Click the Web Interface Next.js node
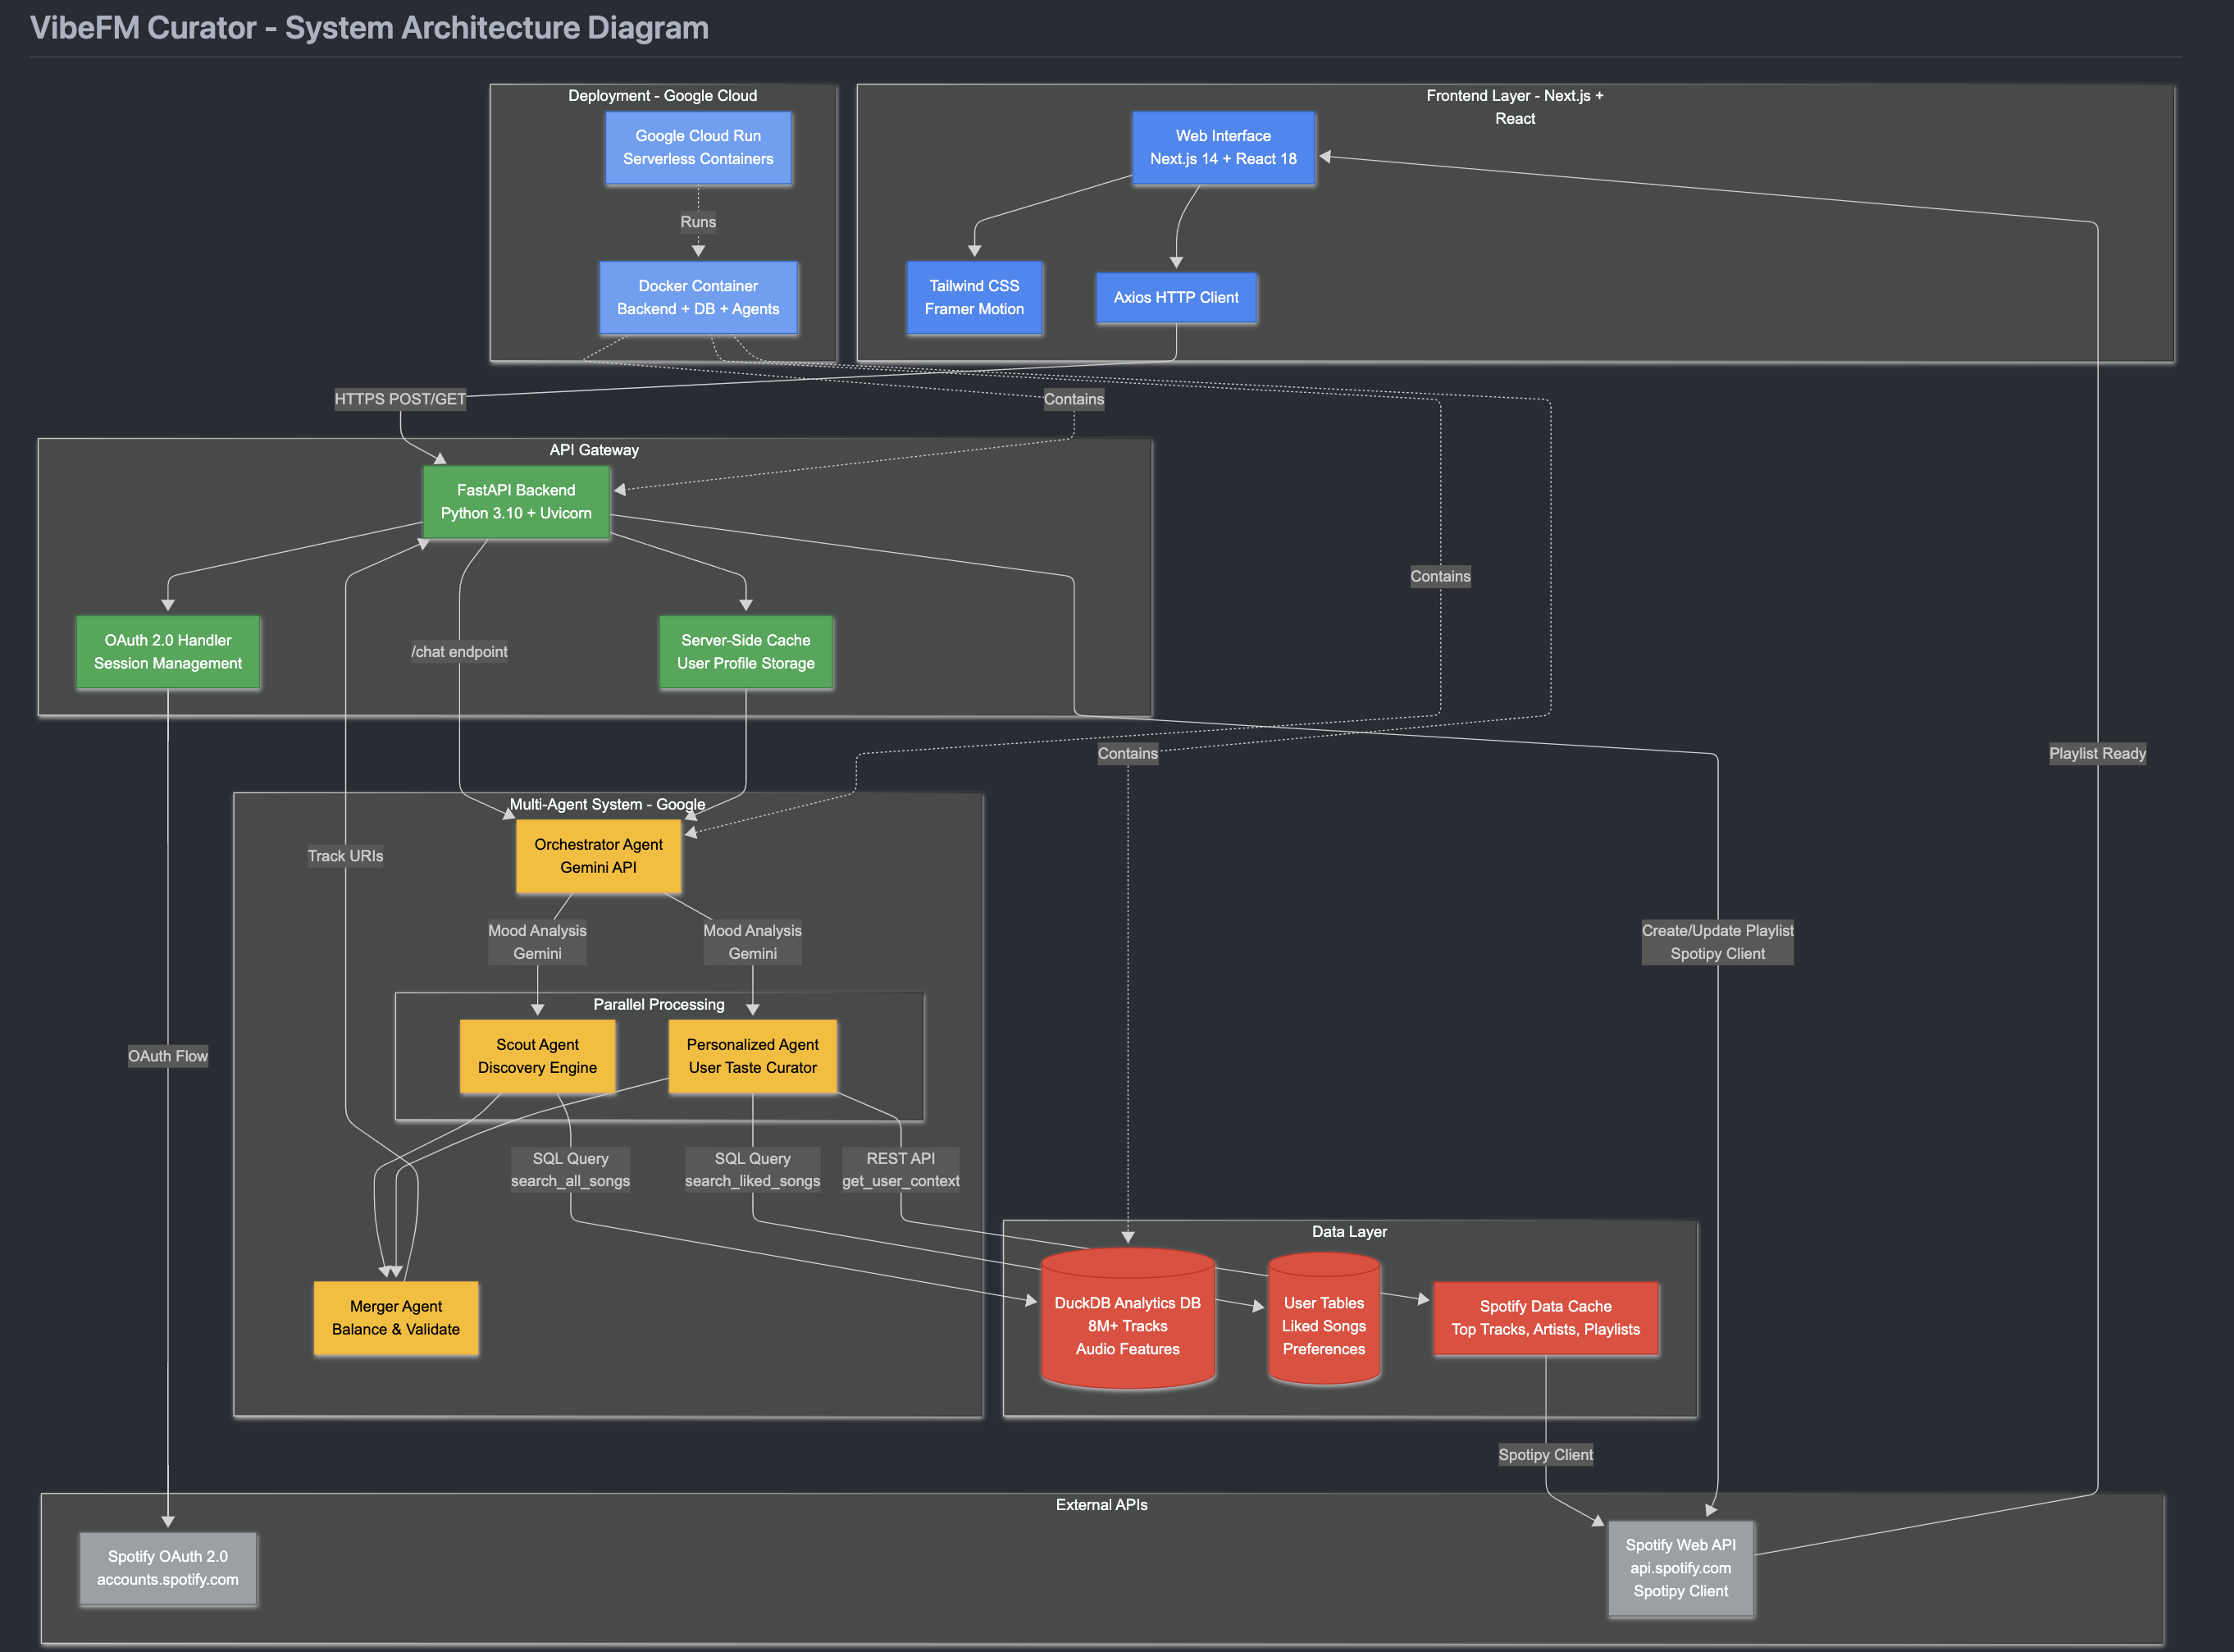The width and height of the screenshot is (2234, 1652). click(1223, 148)
